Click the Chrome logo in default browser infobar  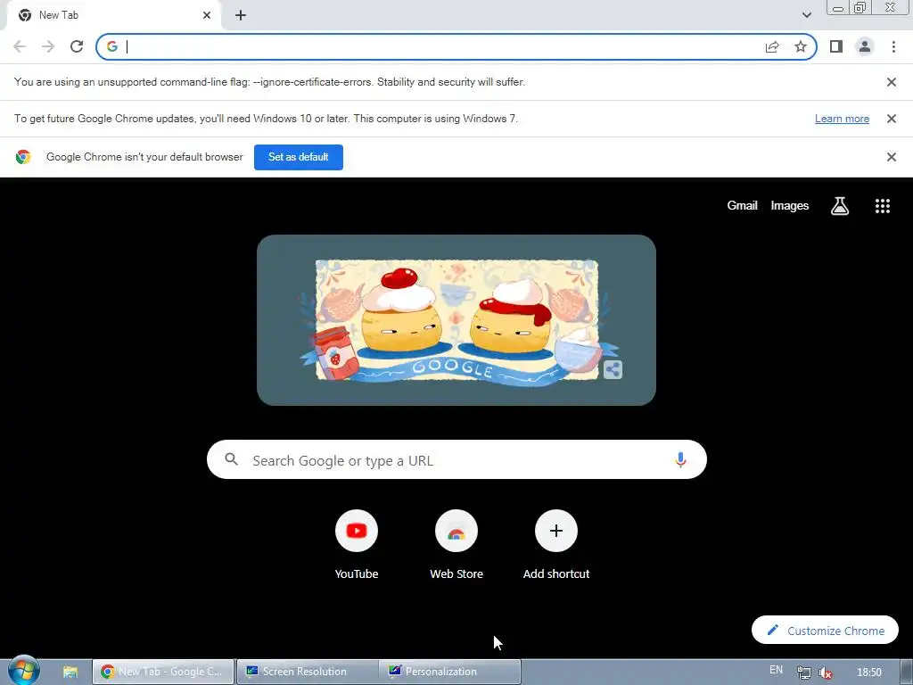(23, 157)
